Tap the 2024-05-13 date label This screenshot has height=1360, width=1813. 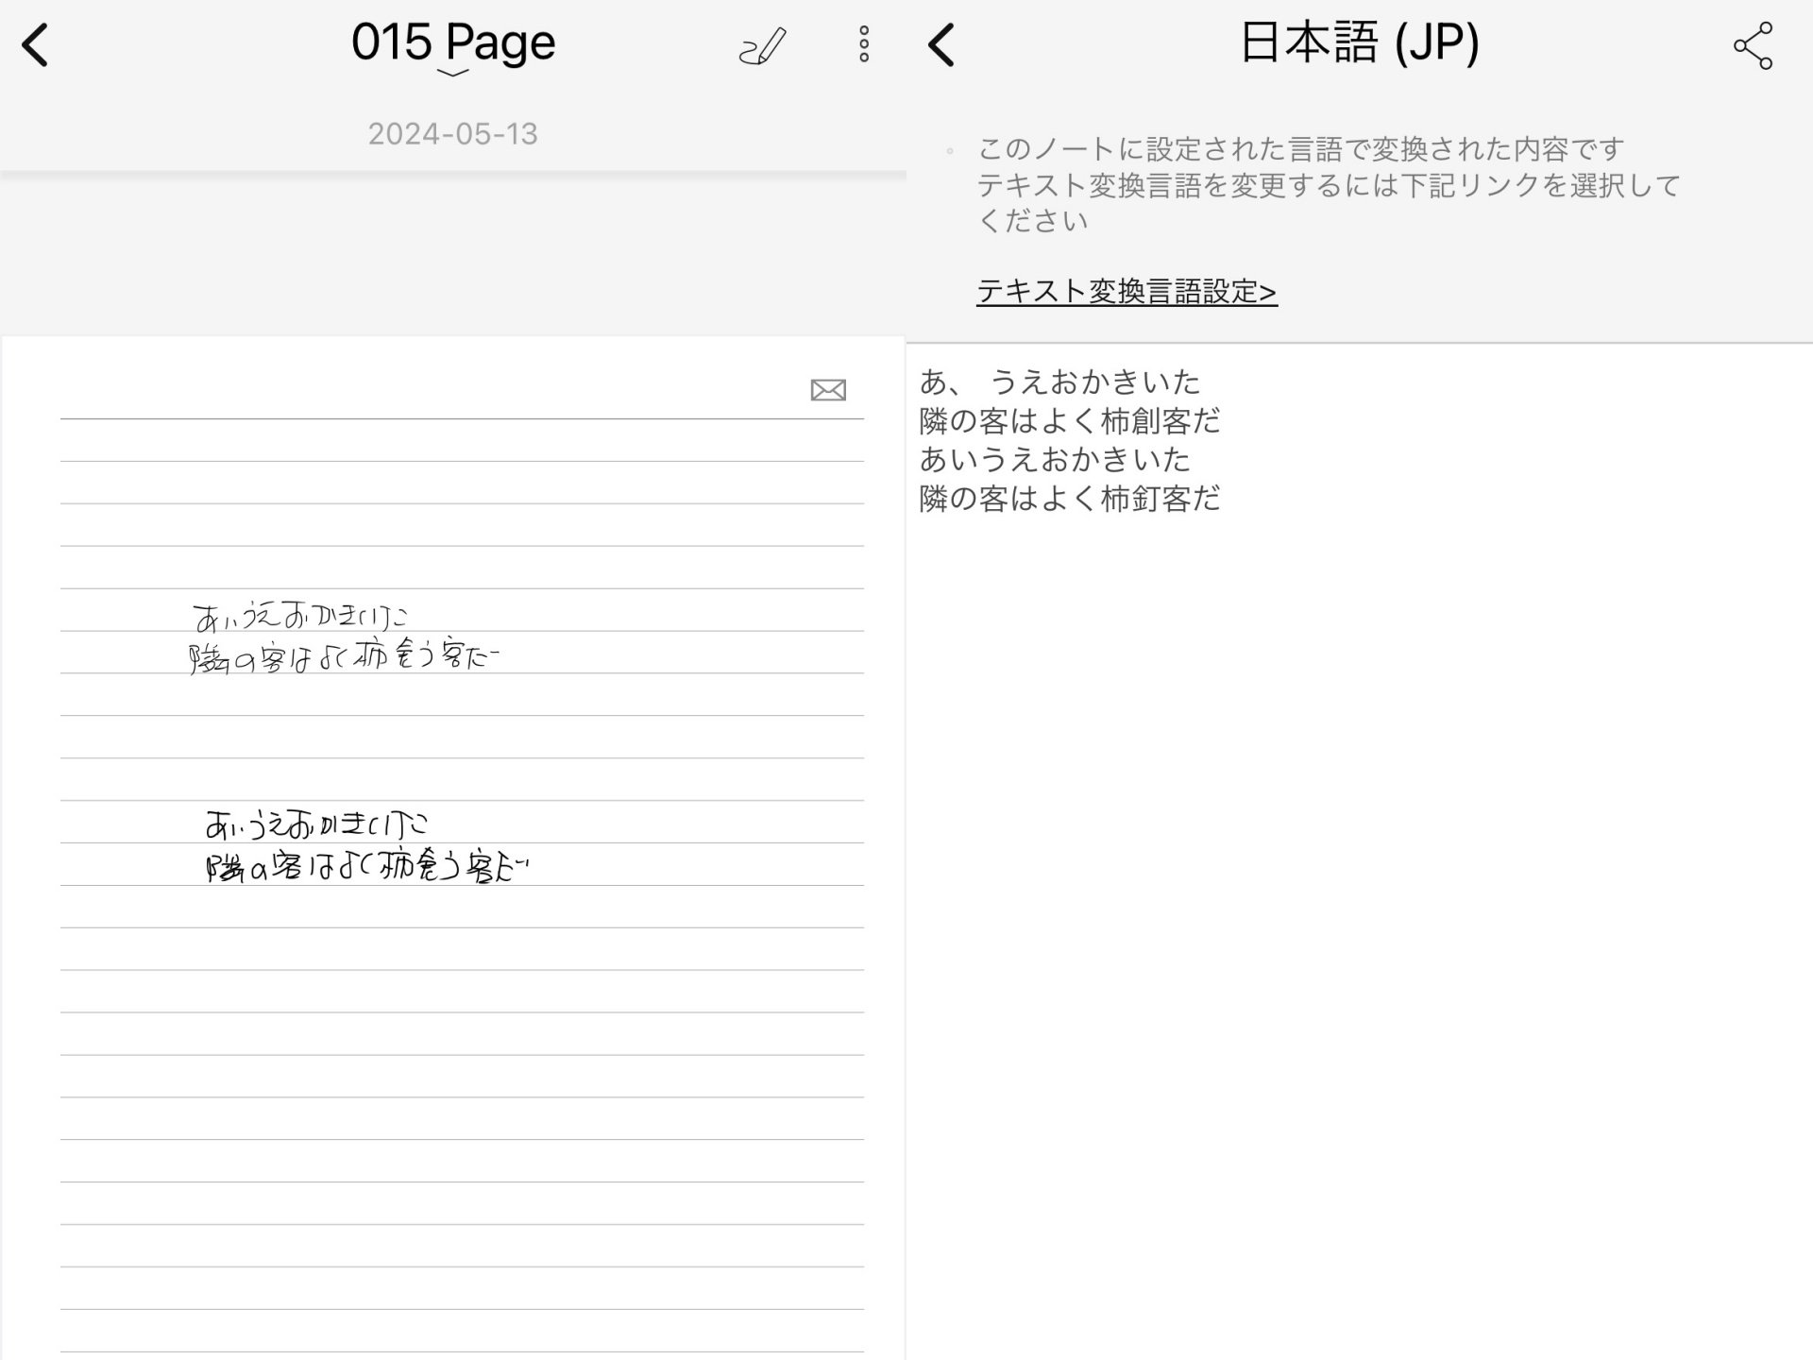(453, 134)
